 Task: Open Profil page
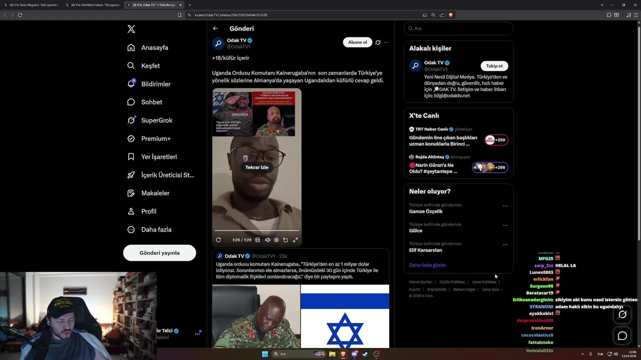click(x=142, y=211)
